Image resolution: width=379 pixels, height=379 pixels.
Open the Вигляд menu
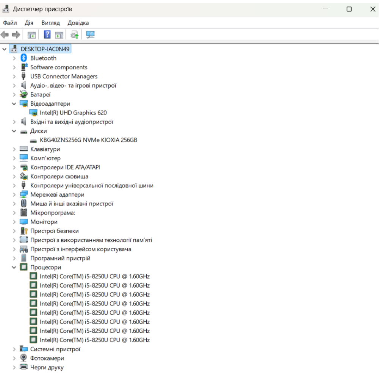[x=50, y=23]
